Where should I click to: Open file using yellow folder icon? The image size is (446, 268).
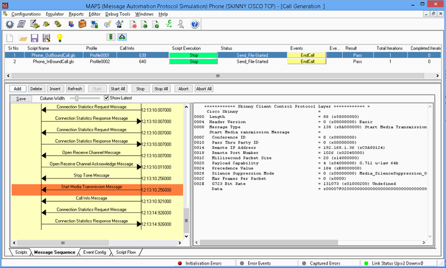pyautogui.click(x=23, y=38)
